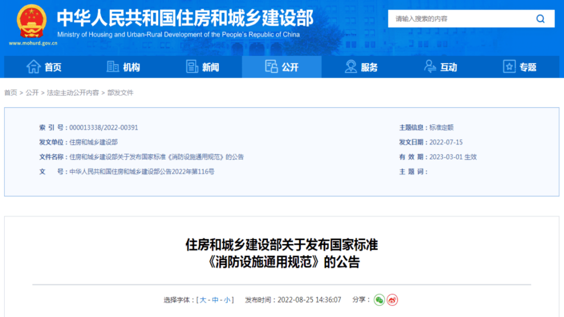Click the search magnifier icon
The image size is (564, 317).
(540, 19)
